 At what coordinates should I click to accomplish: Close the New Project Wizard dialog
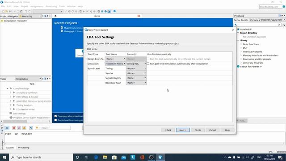click(x=233, y=30)
